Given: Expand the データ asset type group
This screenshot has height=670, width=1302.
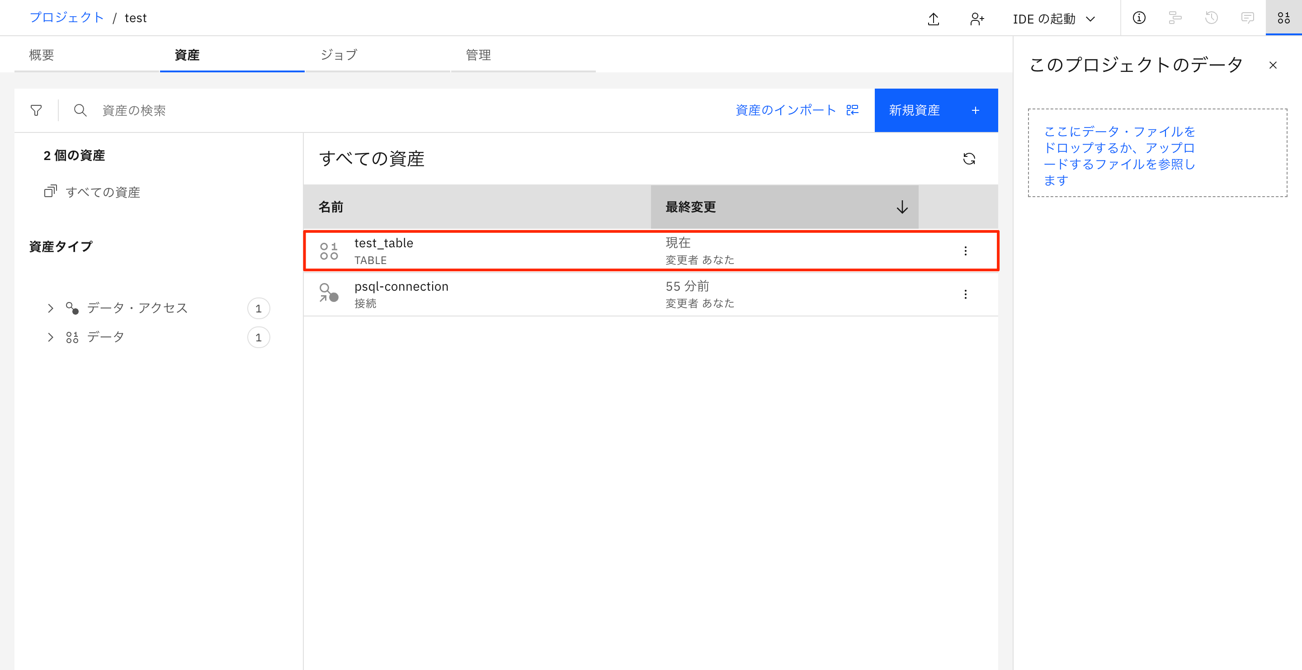Looking at the screenshot, I should (x=50, y=337).
